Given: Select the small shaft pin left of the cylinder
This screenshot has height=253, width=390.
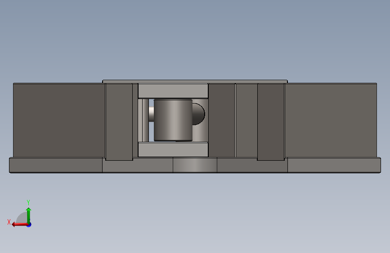Looking at the screenshot, I should (151, 114).
